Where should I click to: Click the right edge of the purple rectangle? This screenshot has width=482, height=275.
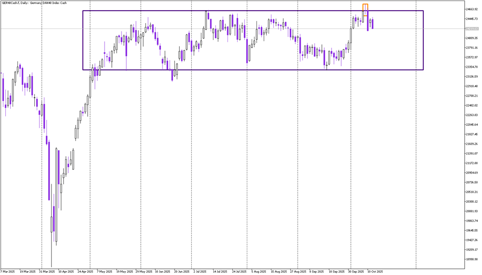[x=423, y=41]
